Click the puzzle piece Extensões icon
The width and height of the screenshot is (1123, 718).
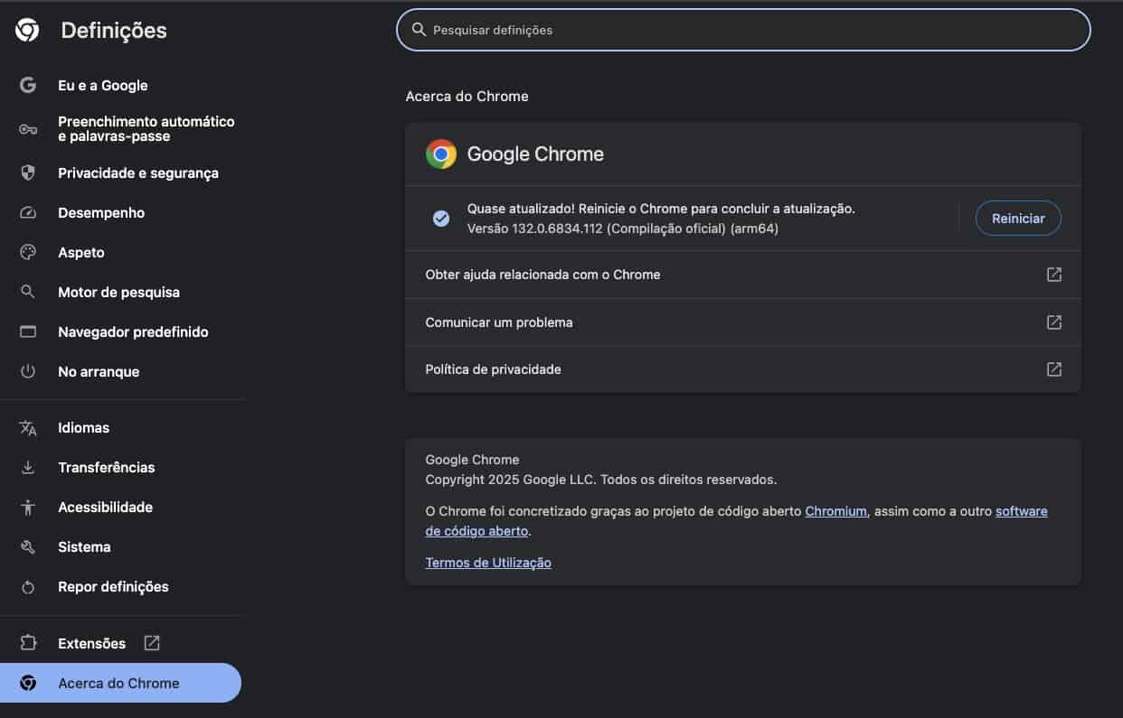pyautogui.click(x=28, y=643)
